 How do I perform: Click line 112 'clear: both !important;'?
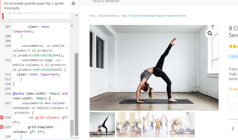click(38, 74)
